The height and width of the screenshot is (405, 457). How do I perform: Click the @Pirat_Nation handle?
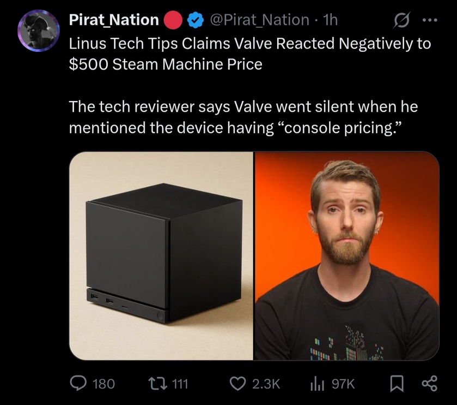point(259,20)
